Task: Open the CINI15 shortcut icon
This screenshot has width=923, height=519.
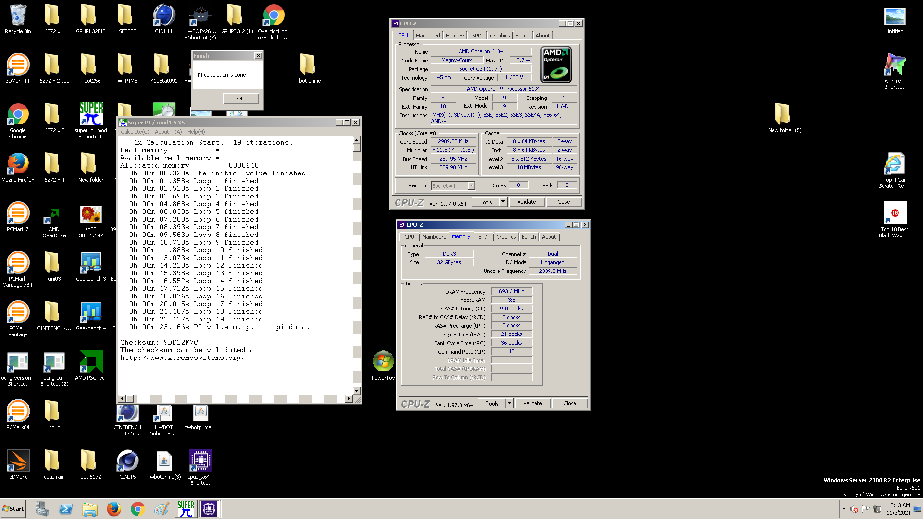Action: [127, 465]
